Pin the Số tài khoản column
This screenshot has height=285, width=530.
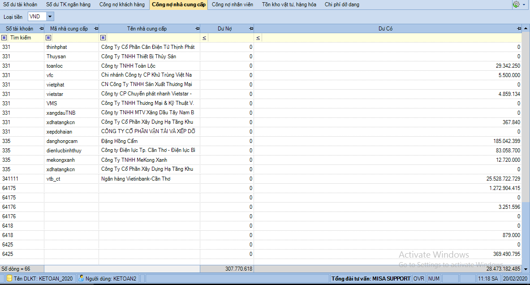click(x=41, y=29)
